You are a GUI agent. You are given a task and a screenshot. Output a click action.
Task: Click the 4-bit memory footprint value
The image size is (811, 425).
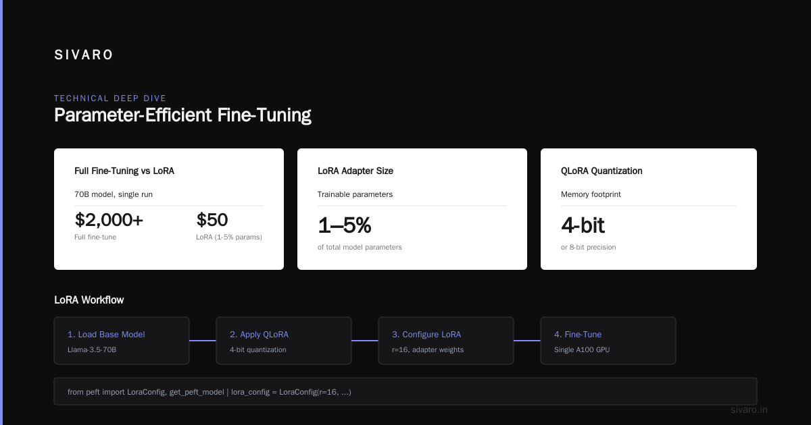583,225
